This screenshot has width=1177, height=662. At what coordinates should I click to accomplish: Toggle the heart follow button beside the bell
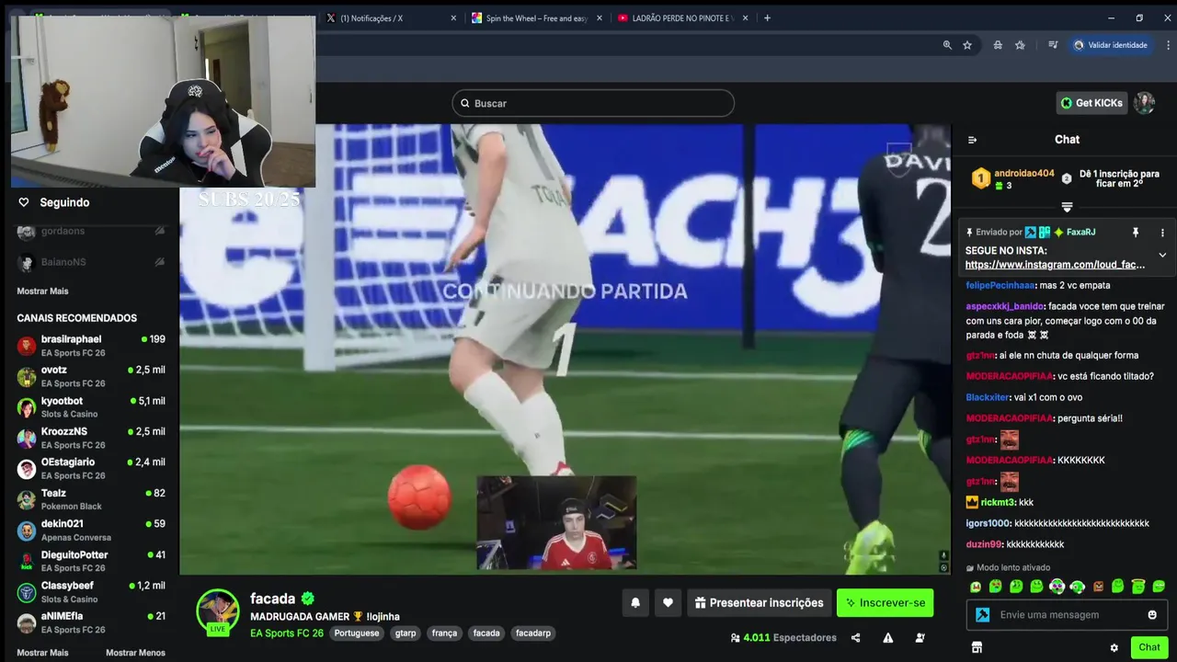[668, 603]
